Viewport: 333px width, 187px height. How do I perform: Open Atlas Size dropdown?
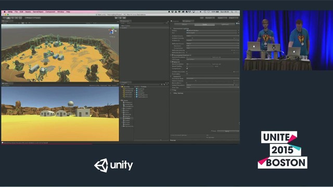pos(213,87)
